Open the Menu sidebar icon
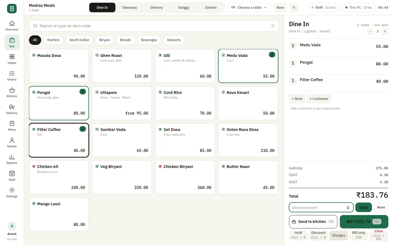The width and height of the screenshot is (393, 245). click(12, 126)
